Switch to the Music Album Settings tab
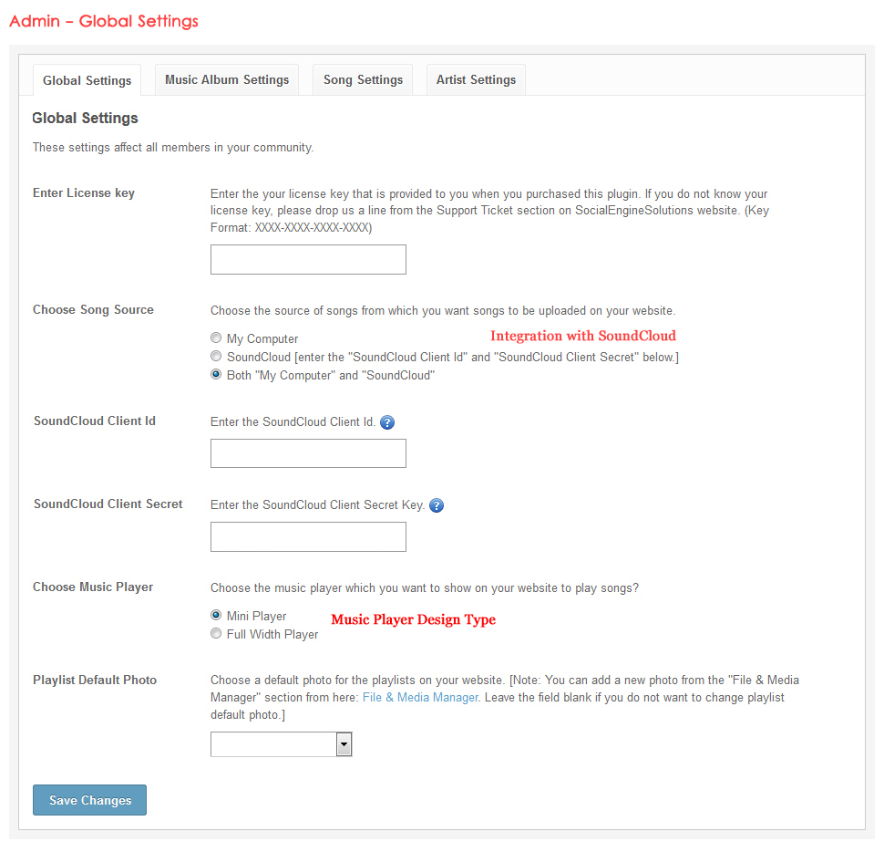The image size is (884, 852). coord(227,80)
